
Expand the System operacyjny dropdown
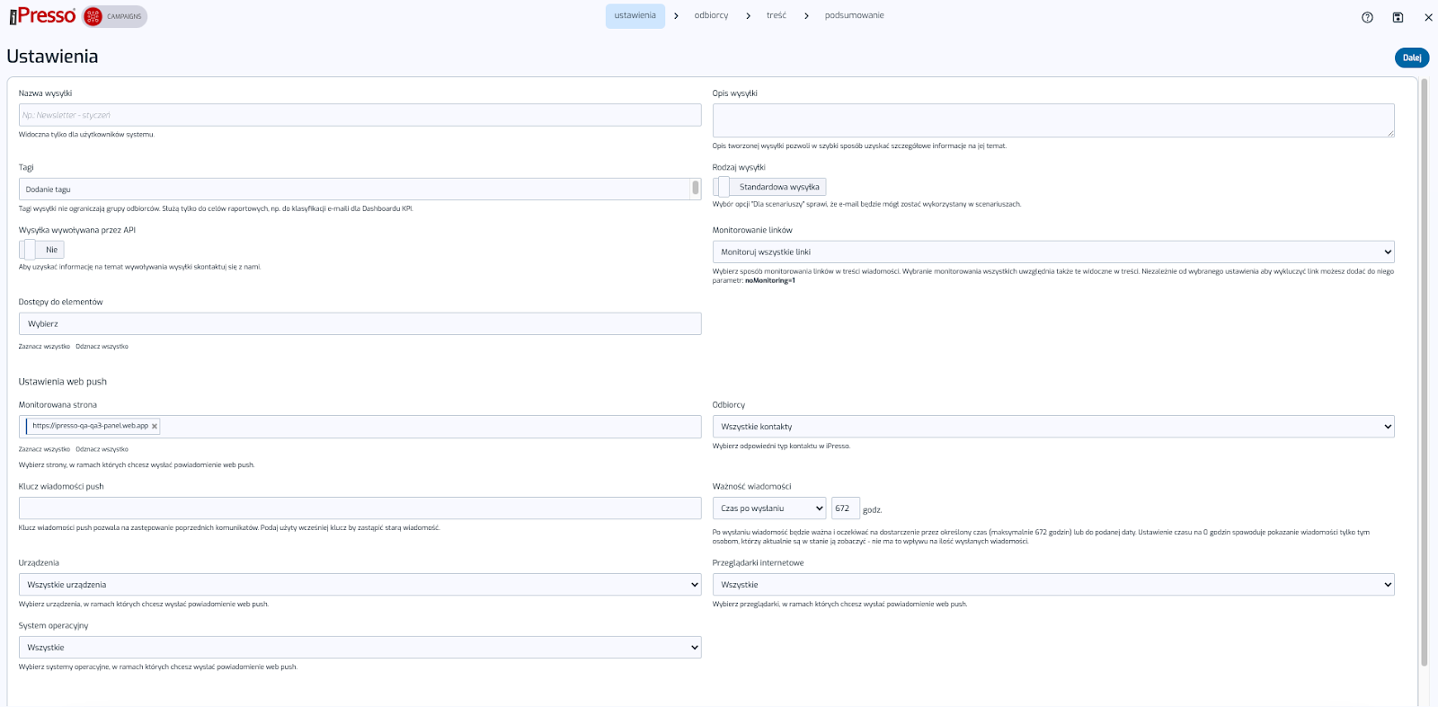[x=359, y=648]
